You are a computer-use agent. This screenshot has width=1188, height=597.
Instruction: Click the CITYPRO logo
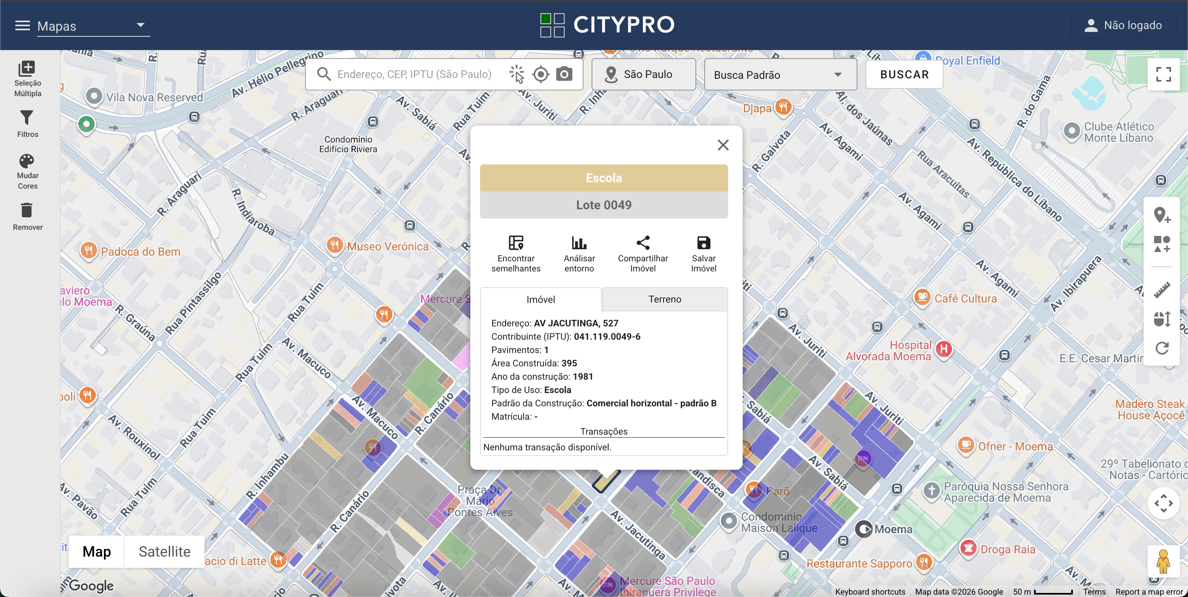coord(607,25)
